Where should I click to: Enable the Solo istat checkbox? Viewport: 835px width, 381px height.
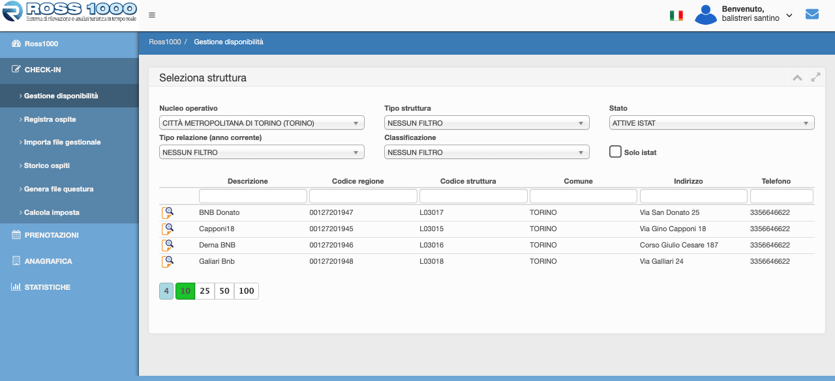[x=615, y=151]
